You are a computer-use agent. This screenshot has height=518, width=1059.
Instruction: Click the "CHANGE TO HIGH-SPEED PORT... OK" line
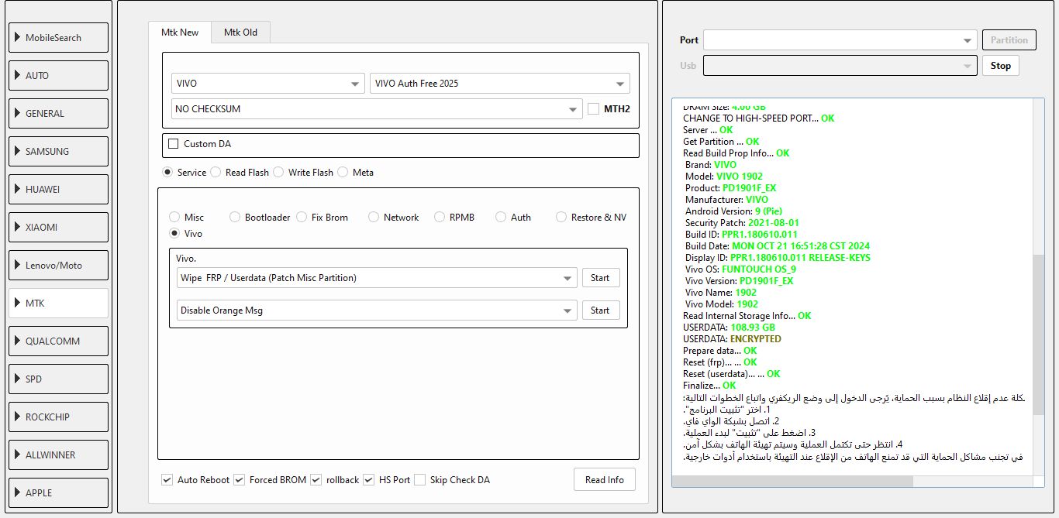[x=759, y=118]
